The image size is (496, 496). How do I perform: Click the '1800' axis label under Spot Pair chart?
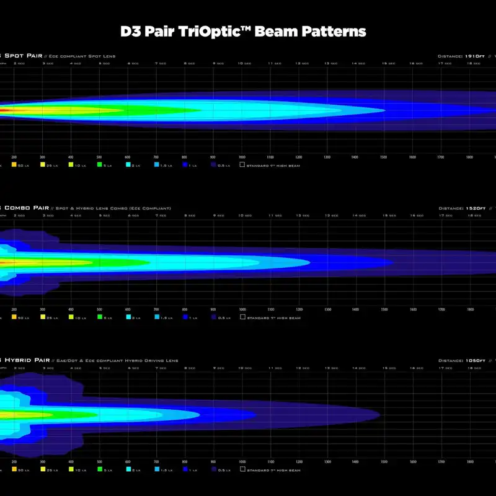click(x=469, y=157)
